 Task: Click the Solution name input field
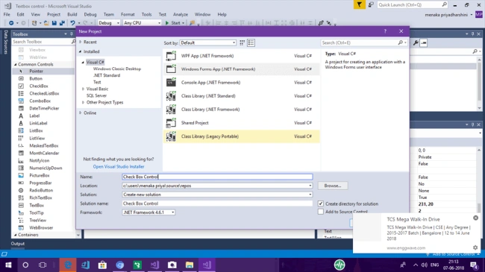pos(217,203)
